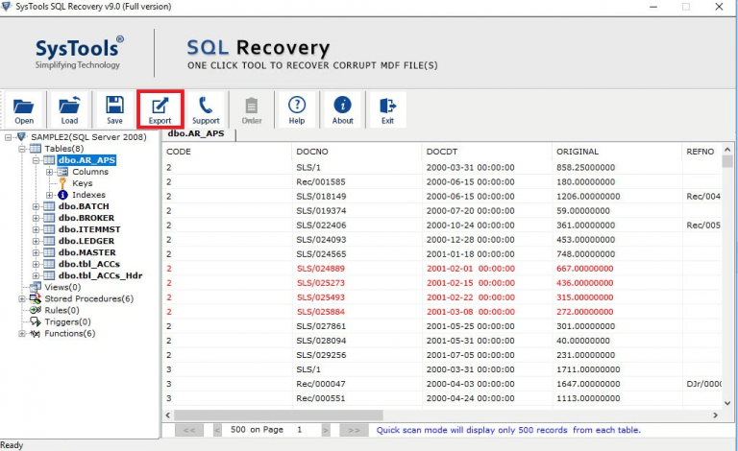Expand the dbo.ITEMMST table

click(36, 229)
